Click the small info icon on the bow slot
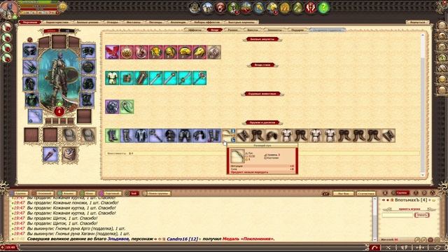448x252 pixels. click(x=233, y=131)
